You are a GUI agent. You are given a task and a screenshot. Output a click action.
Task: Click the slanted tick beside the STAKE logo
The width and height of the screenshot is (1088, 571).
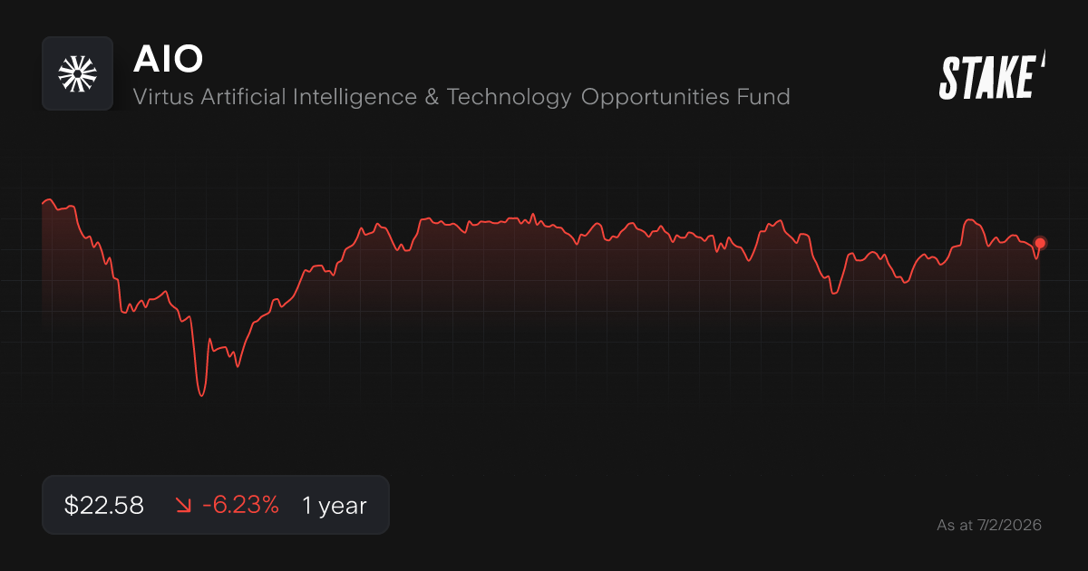pyautogui.click(x=1043, y=60)
